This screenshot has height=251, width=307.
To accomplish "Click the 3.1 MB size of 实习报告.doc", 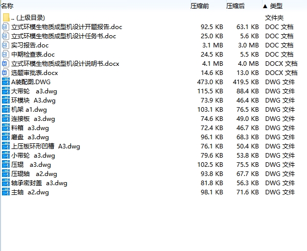I will coord(213,45).
